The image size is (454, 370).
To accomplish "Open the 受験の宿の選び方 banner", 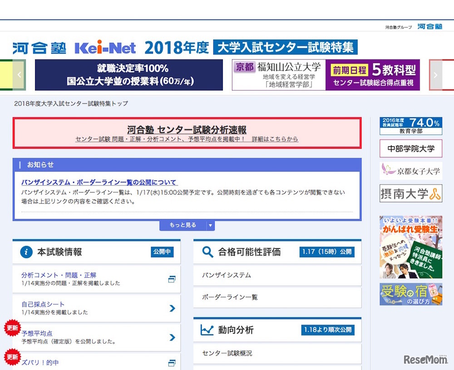I will (x=411, y=294).
